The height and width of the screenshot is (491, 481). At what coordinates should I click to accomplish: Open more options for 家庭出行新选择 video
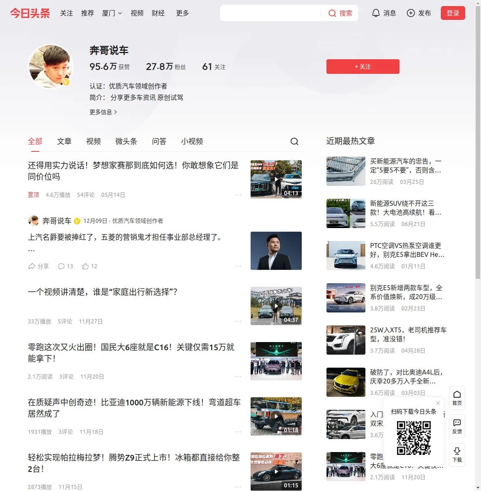pyautogui.click(x=238, y=321)
